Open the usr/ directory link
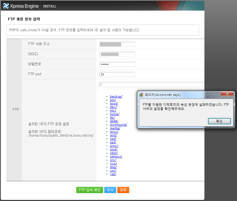This screenshot has height=201, width=237. (113, 171)
